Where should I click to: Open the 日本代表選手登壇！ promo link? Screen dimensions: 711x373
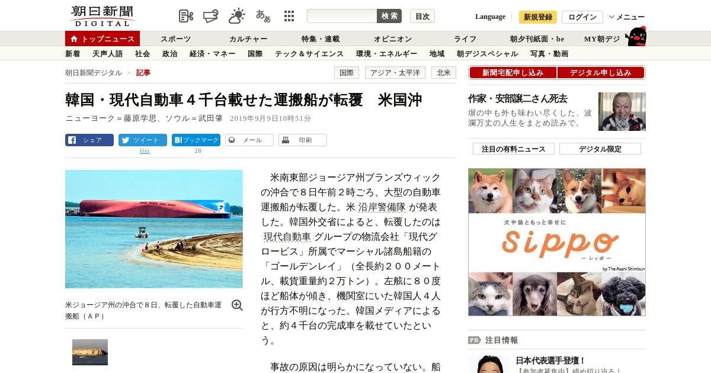click(550, 361)
